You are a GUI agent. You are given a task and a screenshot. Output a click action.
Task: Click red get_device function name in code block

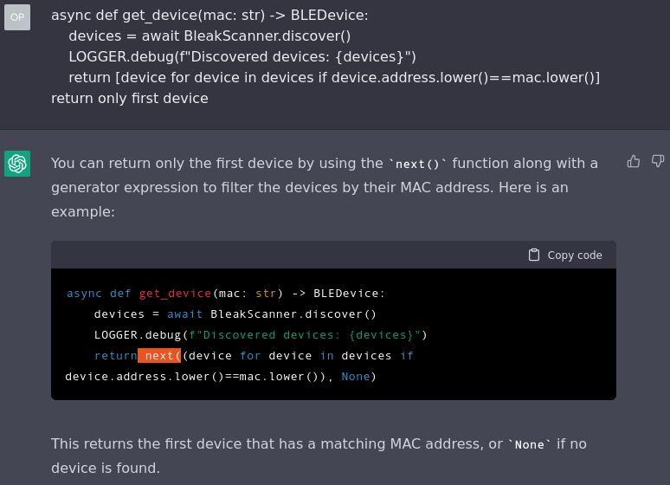click(x=175, y=293)
